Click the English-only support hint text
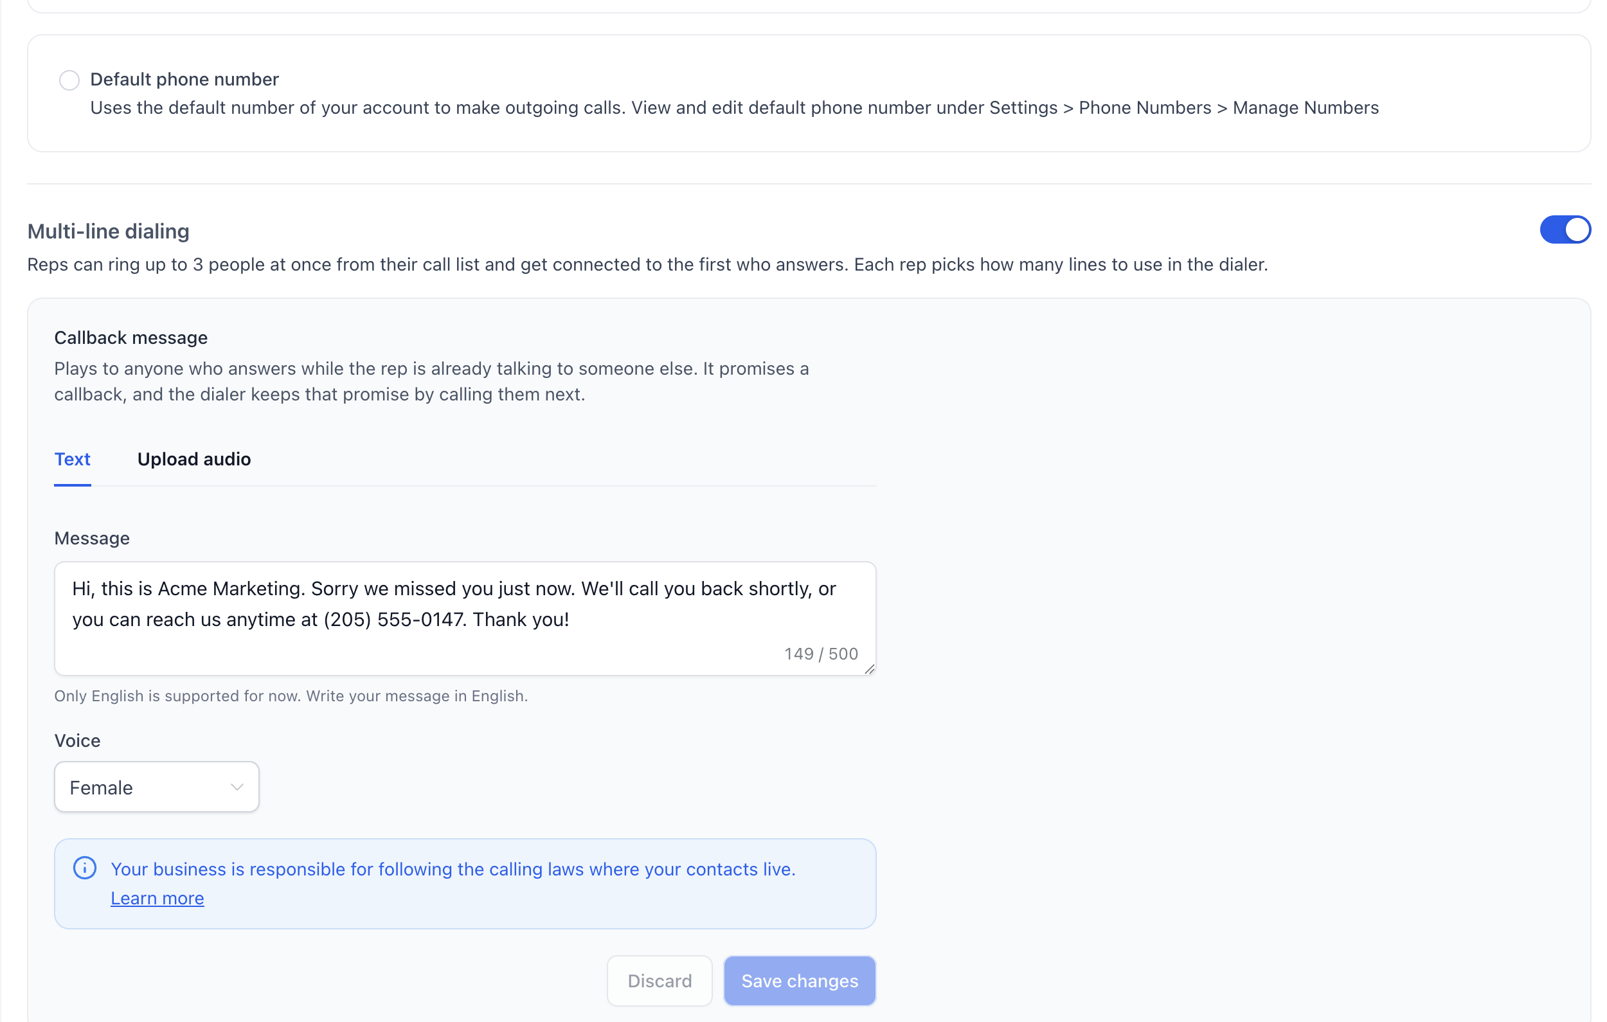The image size is (1607, 1022). [291, 695]
